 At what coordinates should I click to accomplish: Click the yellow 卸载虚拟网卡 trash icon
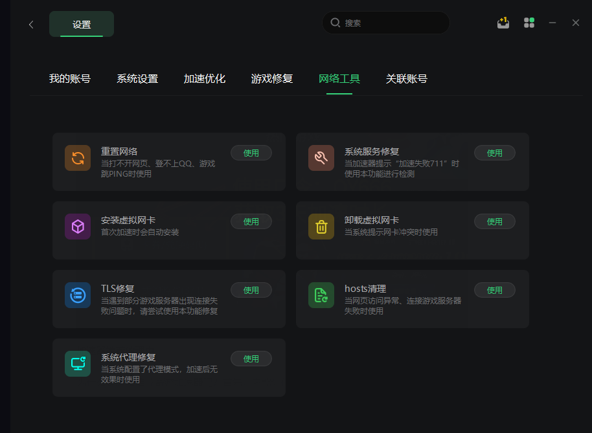[x=321, y=227]
